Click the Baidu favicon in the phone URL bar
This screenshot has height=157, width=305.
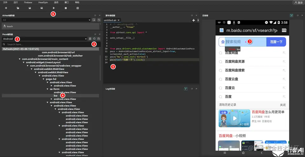tap(221, 30)
